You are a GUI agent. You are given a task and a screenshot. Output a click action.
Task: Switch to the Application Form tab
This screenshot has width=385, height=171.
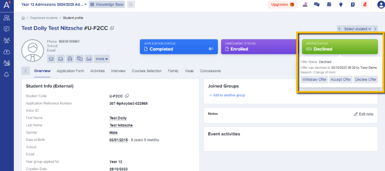point(70,71)
